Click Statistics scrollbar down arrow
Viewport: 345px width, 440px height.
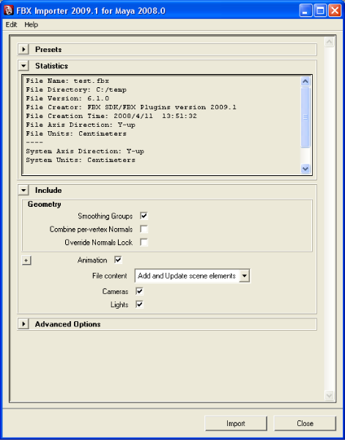click(x=305, y=169)
